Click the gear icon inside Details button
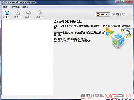Image resolution: width=134 pixels, height=100 pixels. tap(98, 14)
